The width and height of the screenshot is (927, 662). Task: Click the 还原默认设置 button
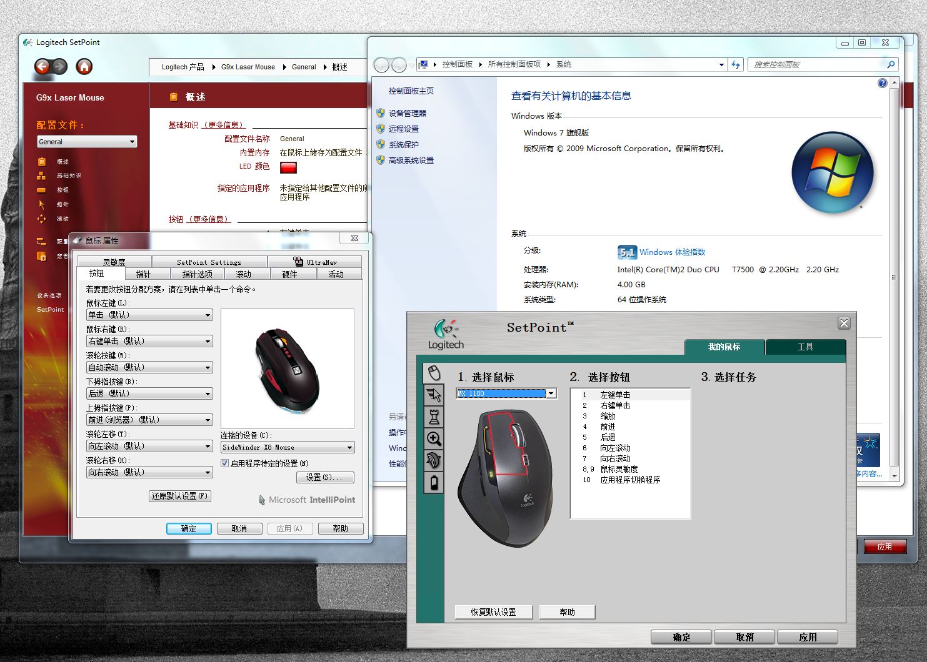tap(179, 496)
